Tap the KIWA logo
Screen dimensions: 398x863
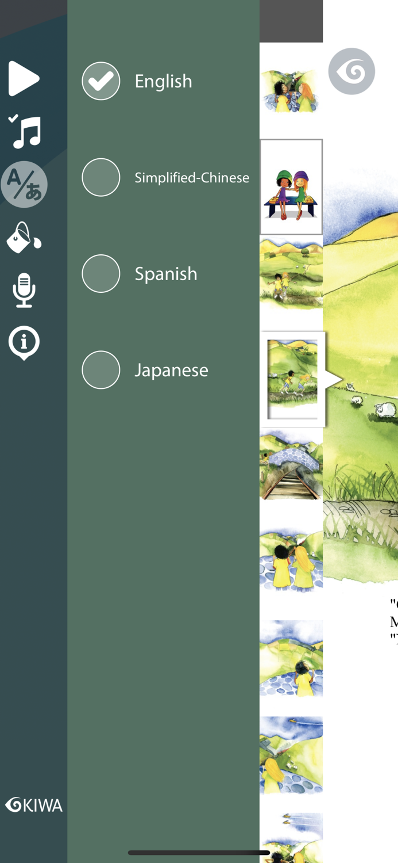click(34, 805)
